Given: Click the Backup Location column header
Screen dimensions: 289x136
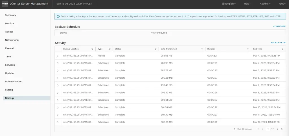Looking at the screenshot, I should pyautogui.click(x=71, y=49).
